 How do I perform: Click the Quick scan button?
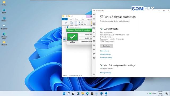107,46
